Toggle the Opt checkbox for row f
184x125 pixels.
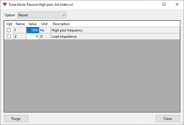pyautogui.click(x=9, y=30)
